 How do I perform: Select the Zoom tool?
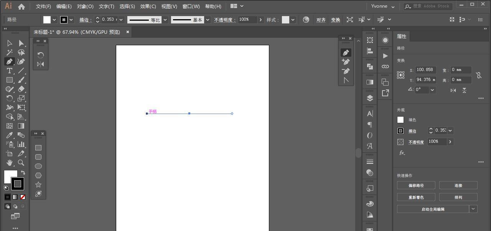tap(21, 163)
